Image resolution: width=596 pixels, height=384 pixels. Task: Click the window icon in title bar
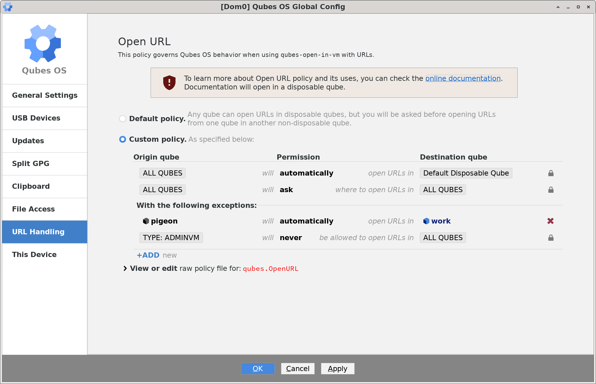pyautogui.click(x=8, y=7)
